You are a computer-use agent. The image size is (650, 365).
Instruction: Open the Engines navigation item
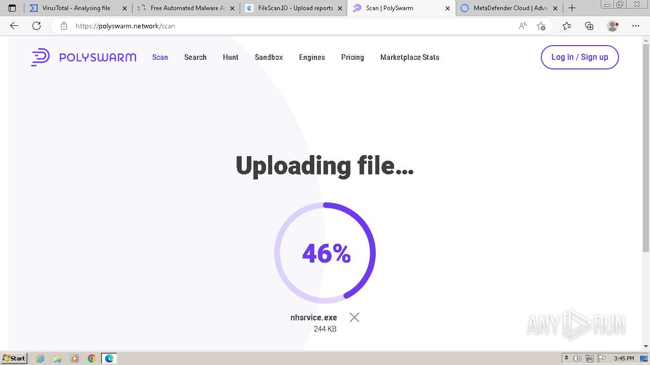click(x=312, y=57)
